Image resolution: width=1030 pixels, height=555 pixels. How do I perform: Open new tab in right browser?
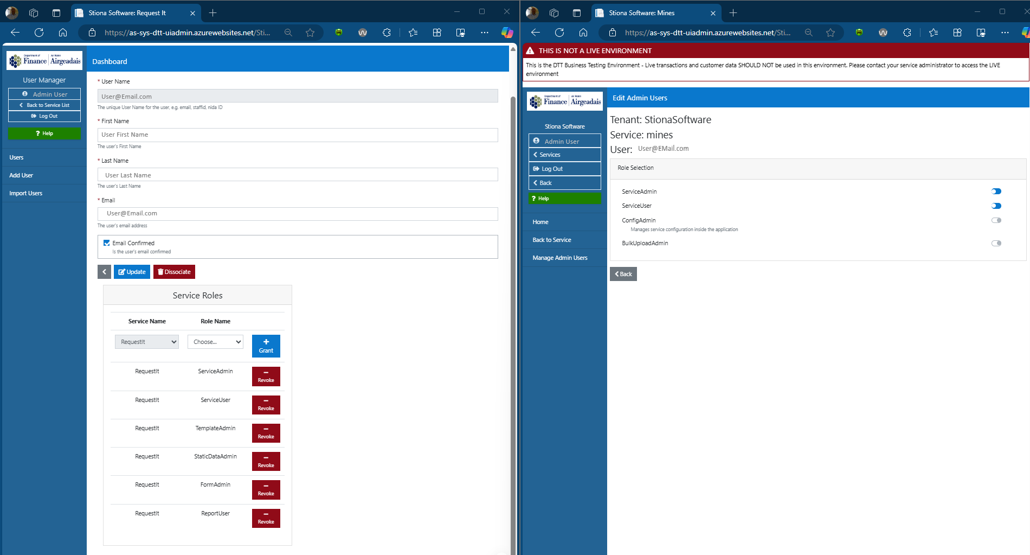point(733,12)
